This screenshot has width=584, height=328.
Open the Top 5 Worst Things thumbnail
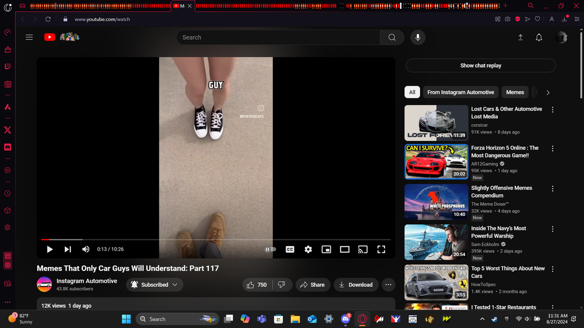pyautogui.click(x=436, y=282)
